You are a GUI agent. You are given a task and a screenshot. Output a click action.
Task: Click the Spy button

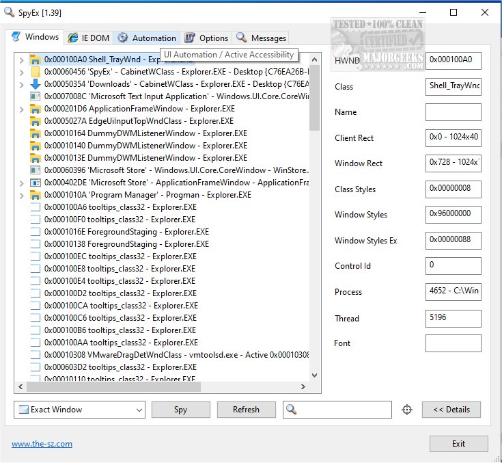coord(180,410)
